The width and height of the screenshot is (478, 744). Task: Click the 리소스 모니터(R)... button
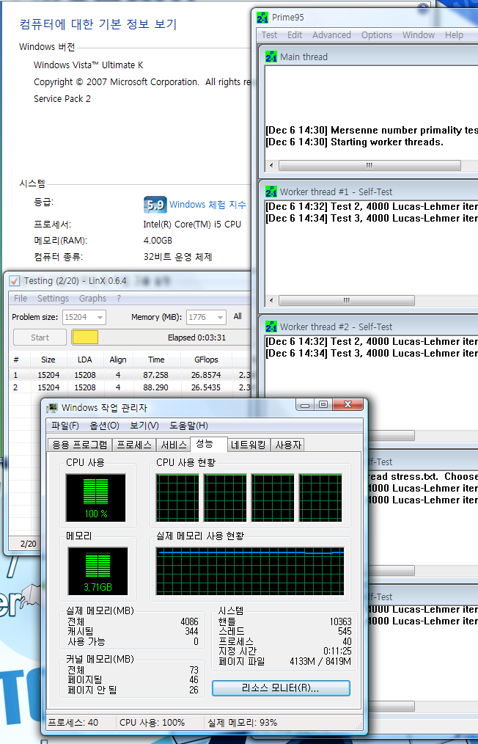click(x=281, y=688)
